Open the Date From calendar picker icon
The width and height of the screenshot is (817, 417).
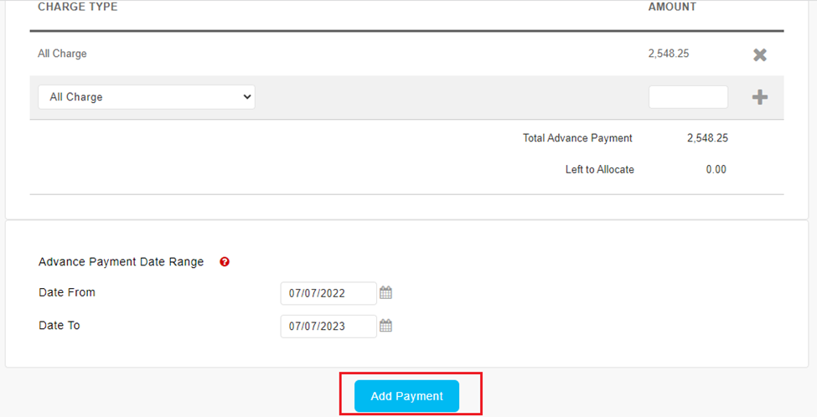coord(385,293)
